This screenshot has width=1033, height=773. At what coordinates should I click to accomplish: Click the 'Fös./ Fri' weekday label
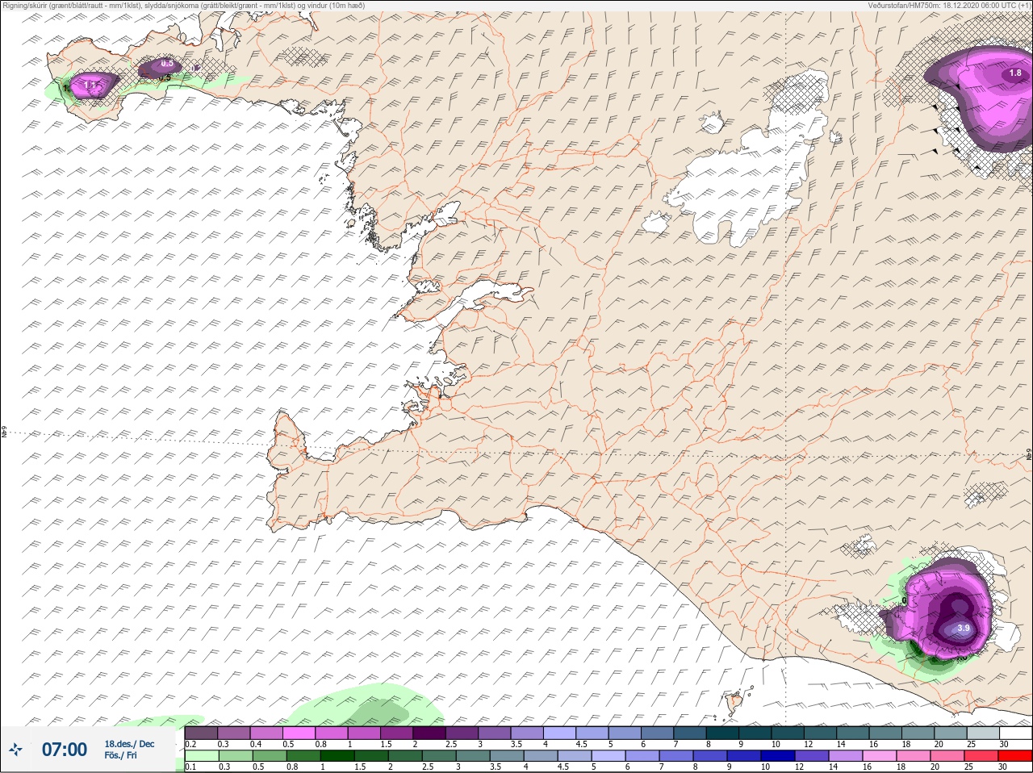pos(120,755)
